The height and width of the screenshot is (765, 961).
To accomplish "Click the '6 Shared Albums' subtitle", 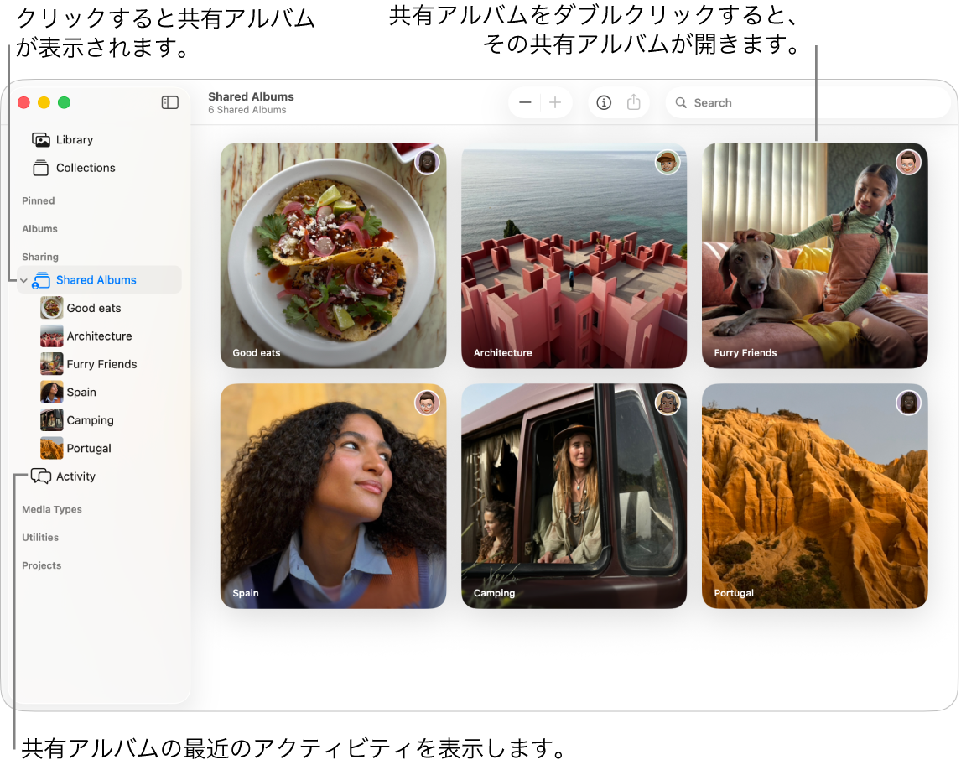I will [x=247, y=110].
